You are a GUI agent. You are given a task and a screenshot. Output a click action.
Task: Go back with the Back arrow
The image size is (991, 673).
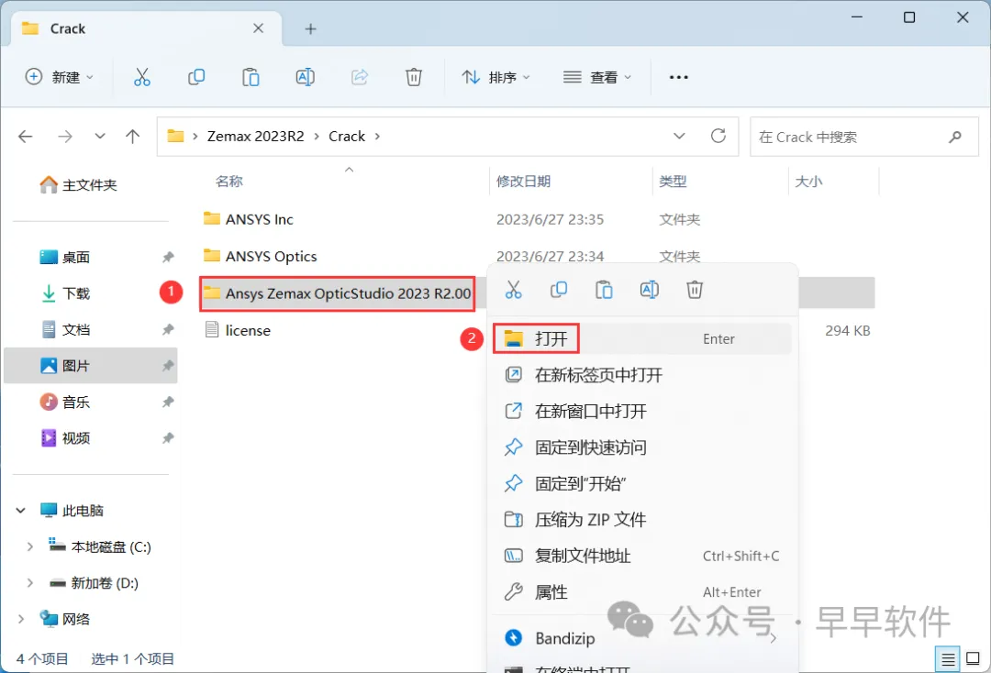click(x=26, y=137)
